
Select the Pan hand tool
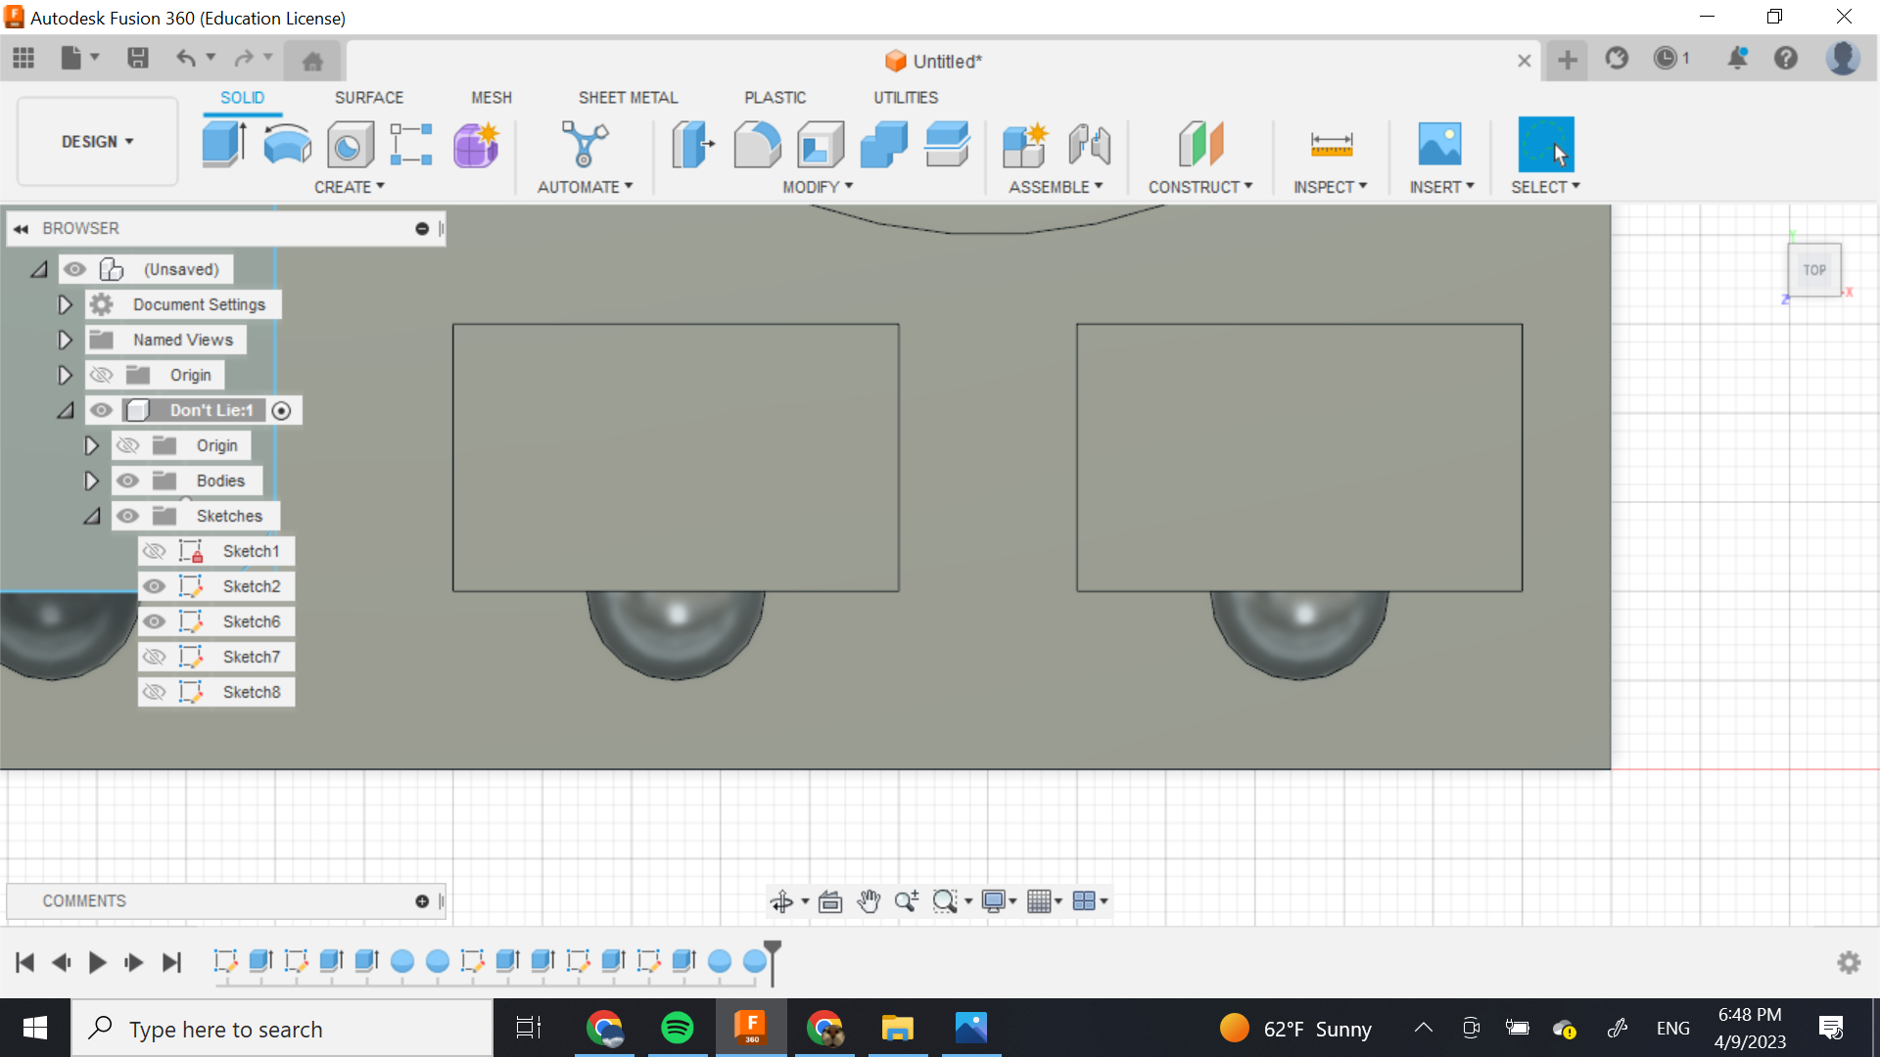869,901
